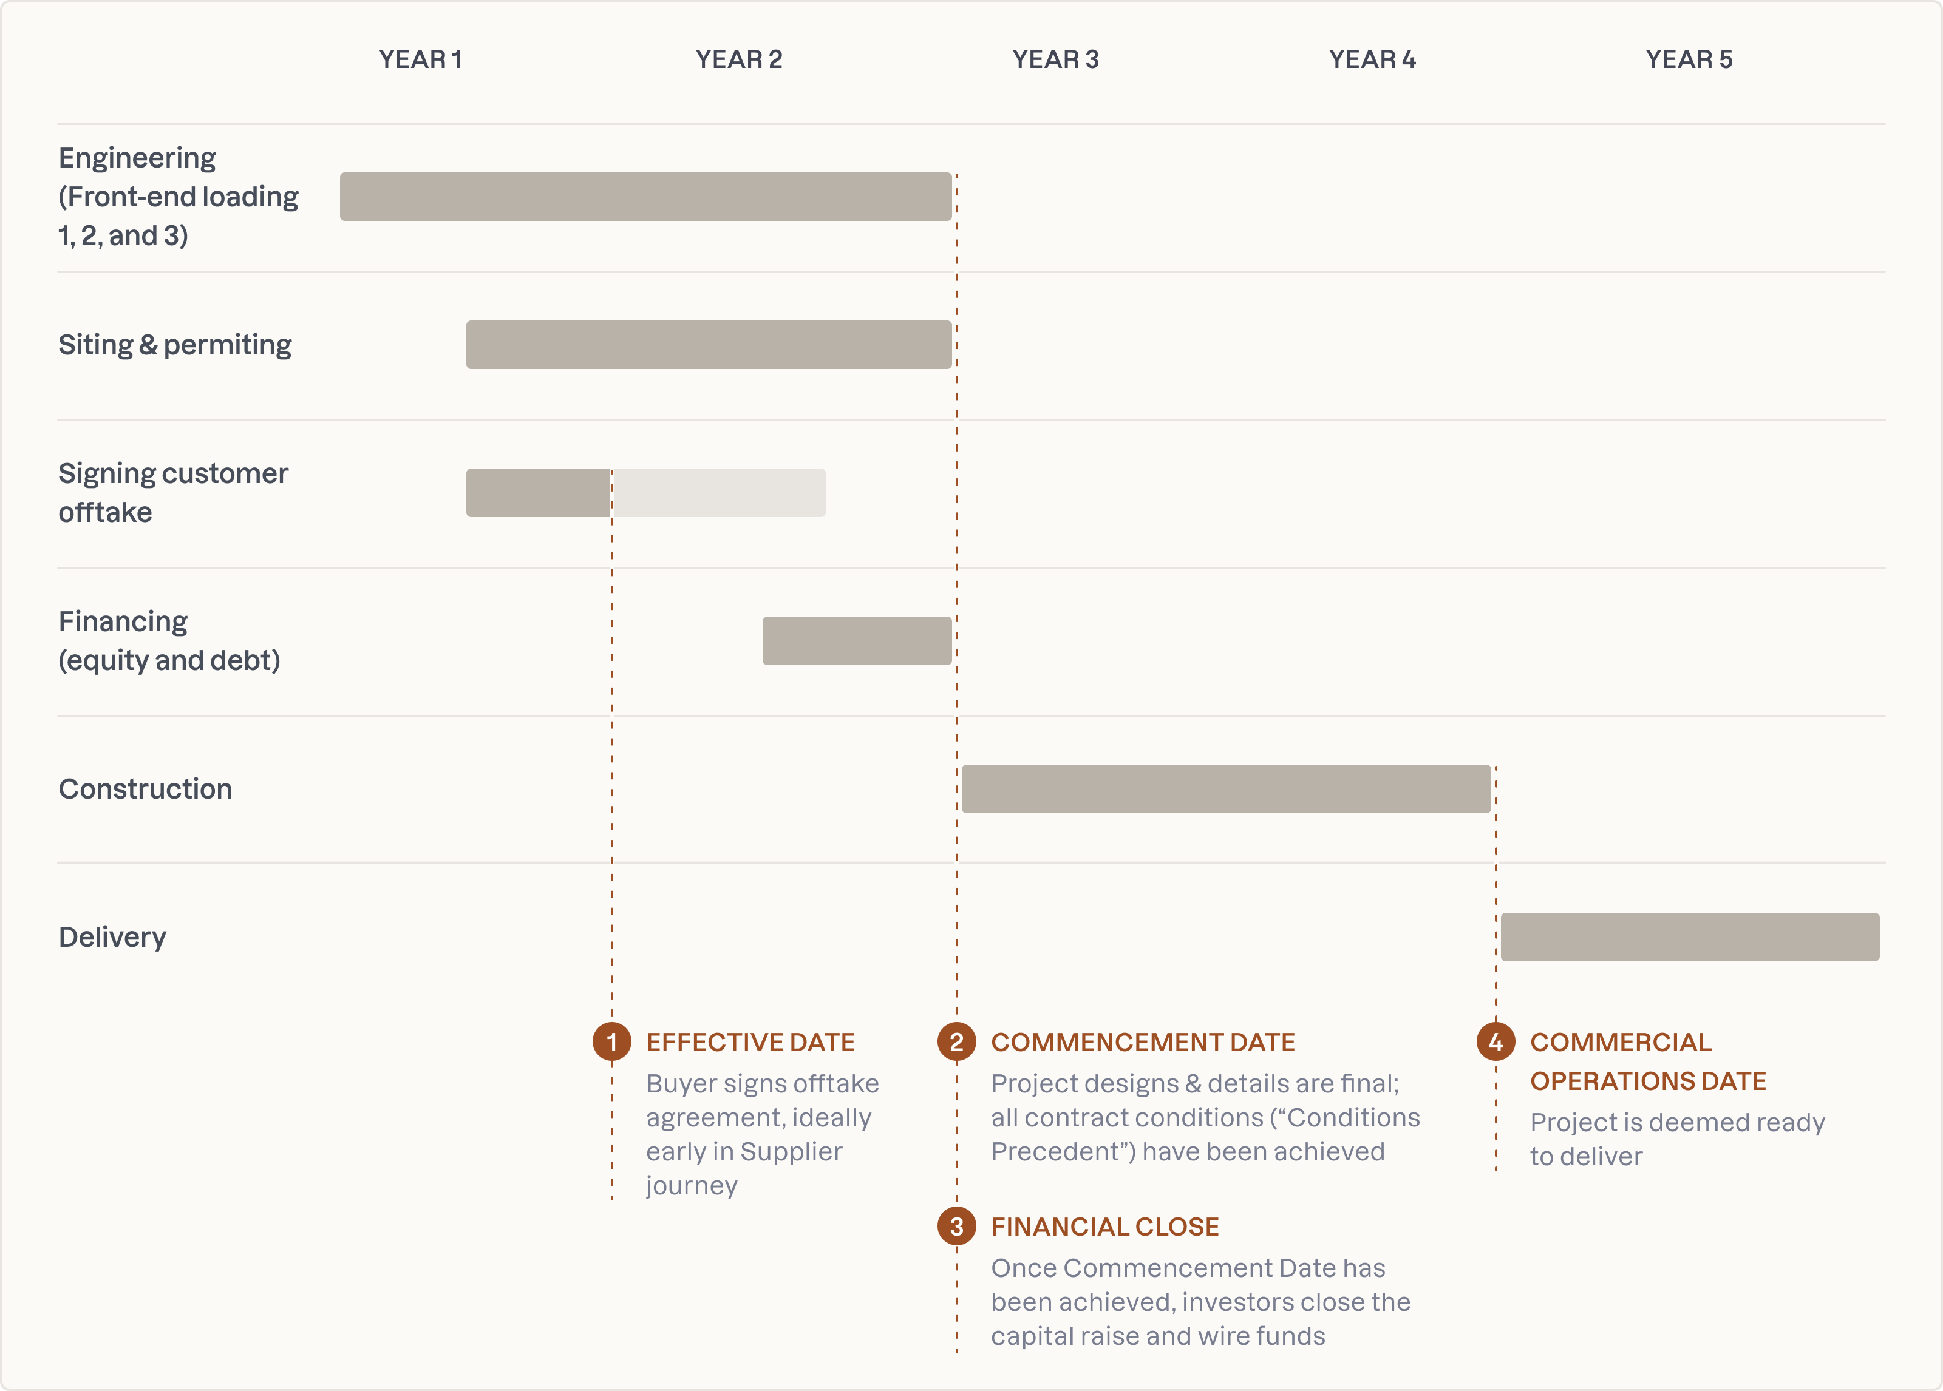Click the number 1 Effective Date marker
The width and height of the screenshot is (1943, 1391).
611,1041
